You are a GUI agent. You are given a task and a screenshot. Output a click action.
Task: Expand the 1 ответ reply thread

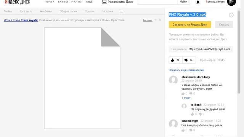coord(186,98)
